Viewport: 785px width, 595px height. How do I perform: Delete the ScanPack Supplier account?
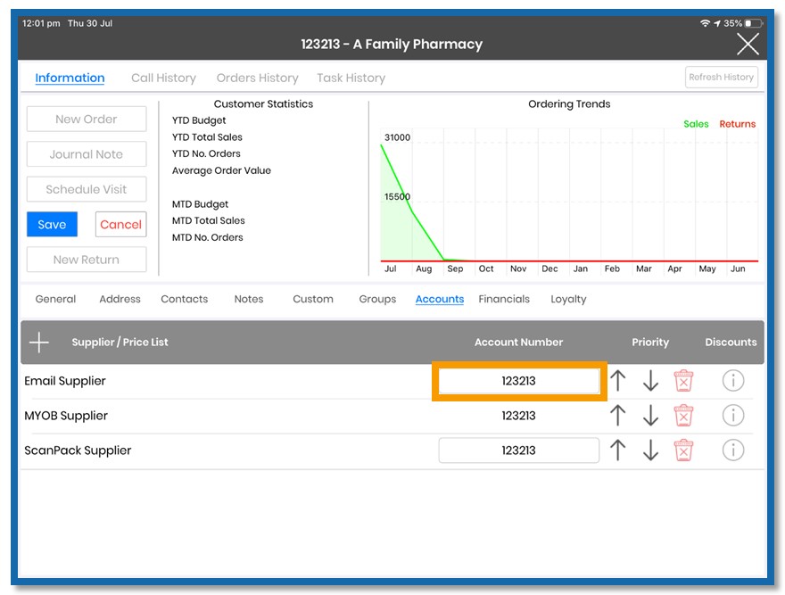click(683, 450)
